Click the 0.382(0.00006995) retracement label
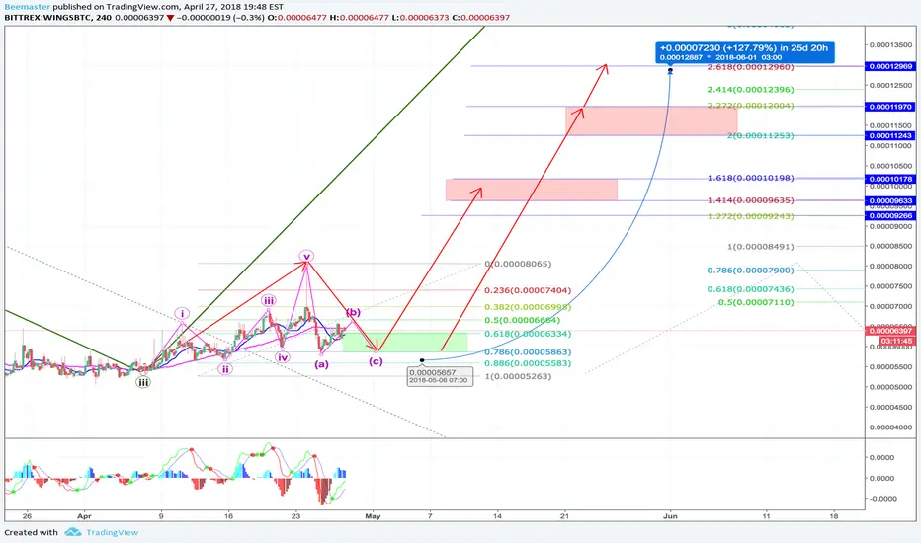 (x=528, y=307)
